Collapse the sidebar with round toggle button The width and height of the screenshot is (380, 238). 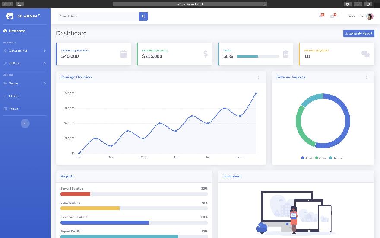coord(25,123)
